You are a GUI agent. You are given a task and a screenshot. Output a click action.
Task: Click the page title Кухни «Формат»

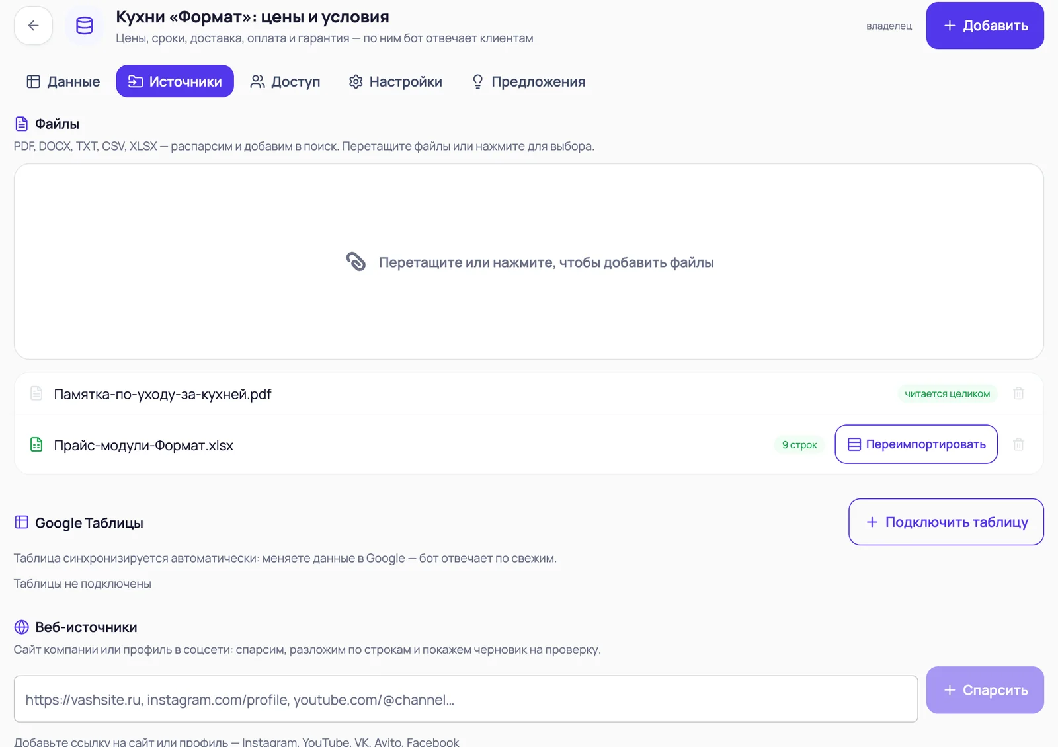click(253, 17)
